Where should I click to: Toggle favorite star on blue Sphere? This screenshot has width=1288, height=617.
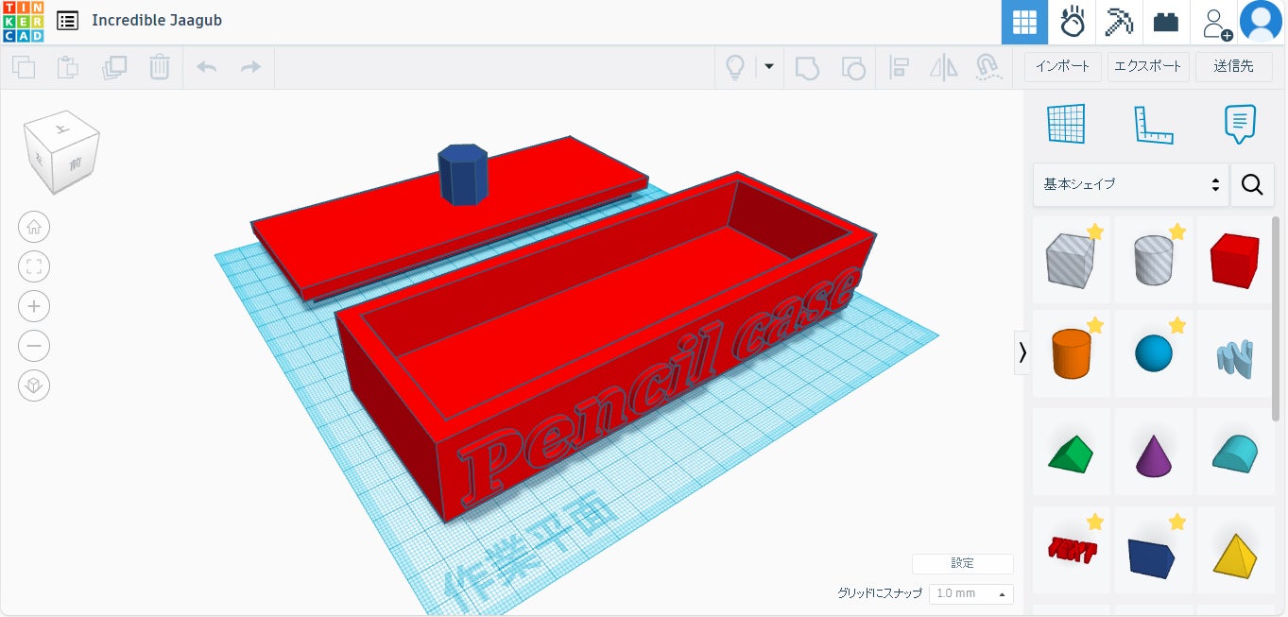pos(1177,325)
